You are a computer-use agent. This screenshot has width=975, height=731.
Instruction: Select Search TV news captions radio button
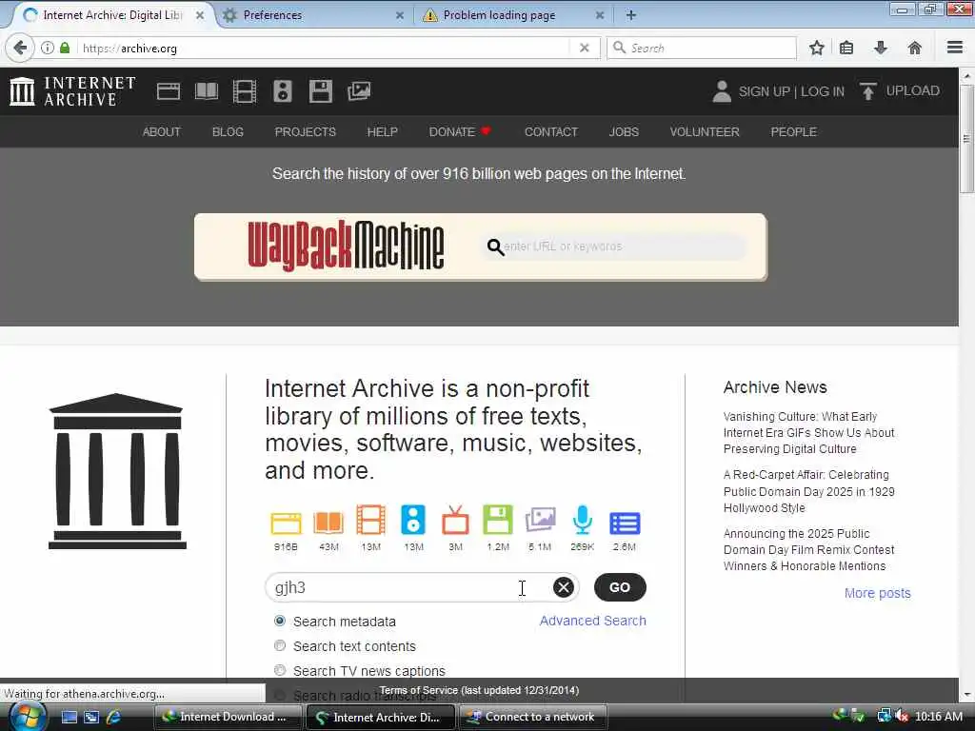coord(280,671)
